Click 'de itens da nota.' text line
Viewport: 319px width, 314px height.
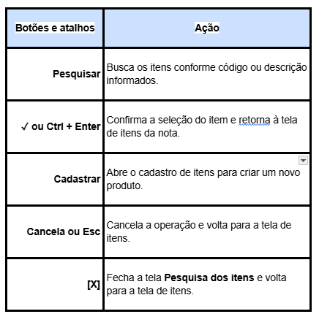click(143, 133)
